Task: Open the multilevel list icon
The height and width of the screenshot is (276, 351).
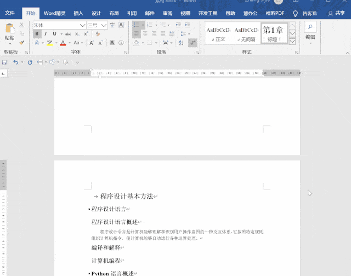Action: [x=163, y=25]
